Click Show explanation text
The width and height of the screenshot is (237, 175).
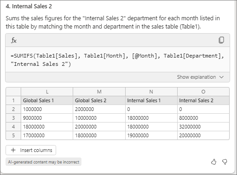click(197, 77)
